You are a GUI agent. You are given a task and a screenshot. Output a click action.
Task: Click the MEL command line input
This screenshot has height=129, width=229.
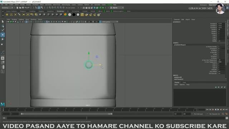coord(47,118)
